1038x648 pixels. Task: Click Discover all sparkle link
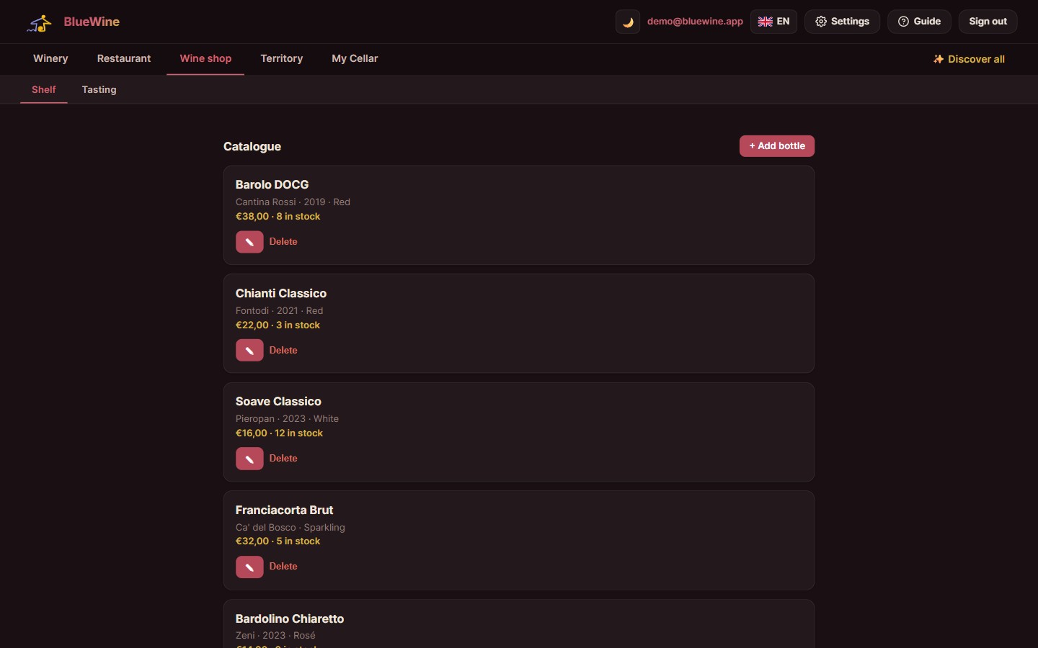click(x=969, y=59)
